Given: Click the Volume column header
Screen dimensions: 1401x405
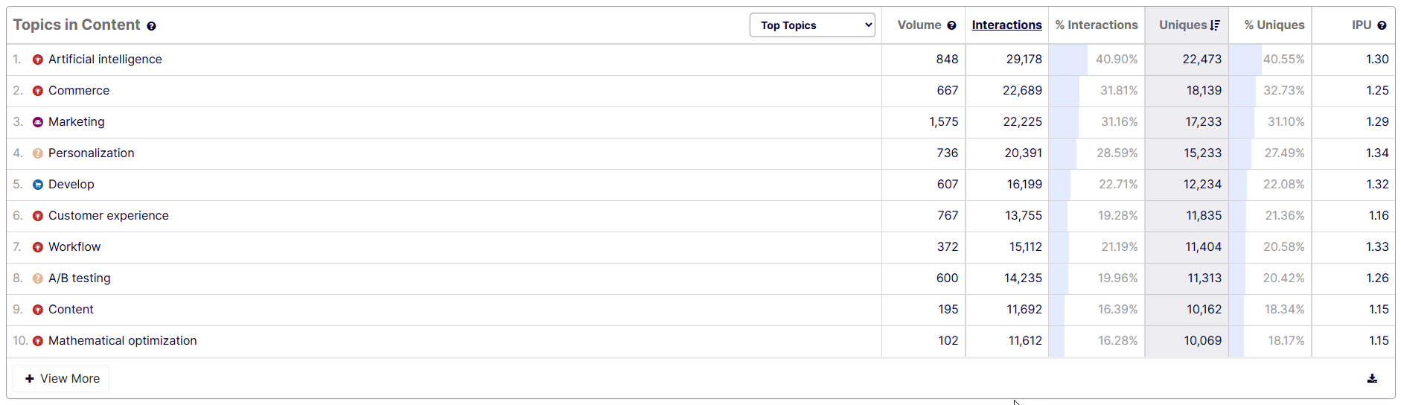Looking at the screenshot, I should coord(919,25).
